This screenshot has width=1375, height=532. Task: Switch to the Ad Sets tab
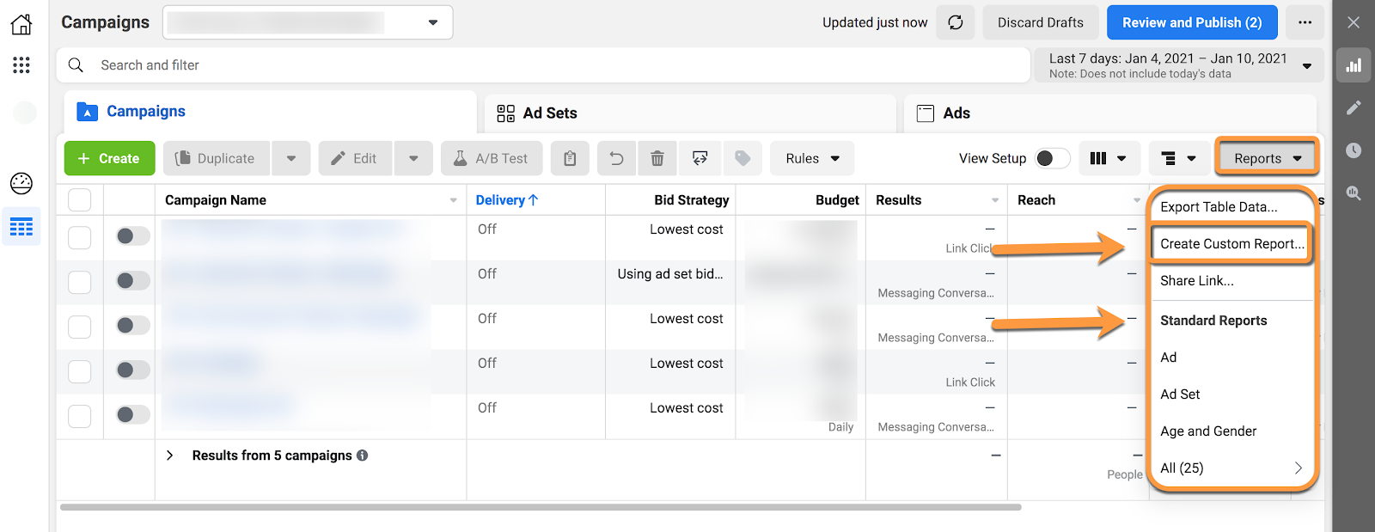550,113
